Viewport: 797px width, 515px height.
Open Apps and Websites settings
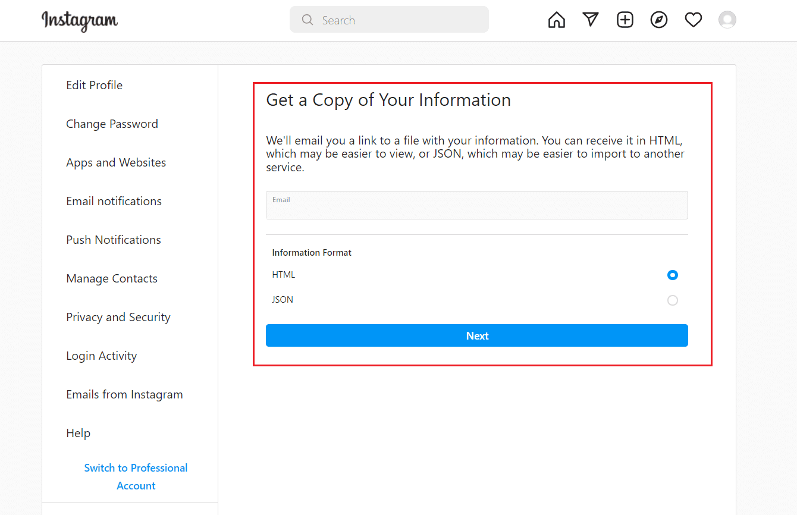116,162
